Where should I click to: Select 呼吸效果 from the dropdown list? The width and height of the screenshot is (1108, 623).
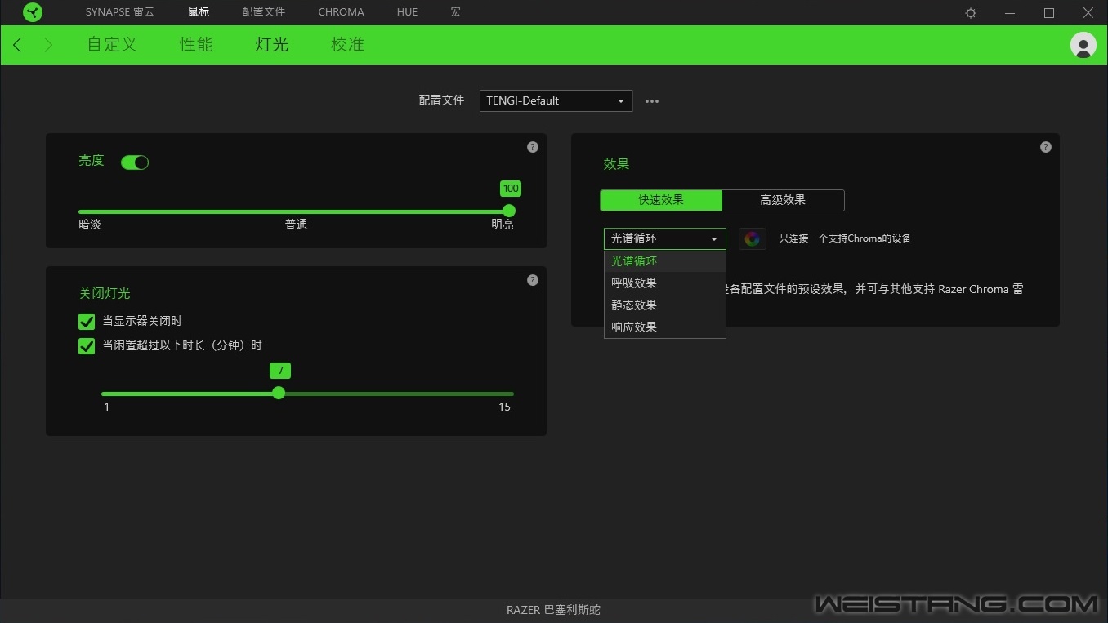(665, 283)
